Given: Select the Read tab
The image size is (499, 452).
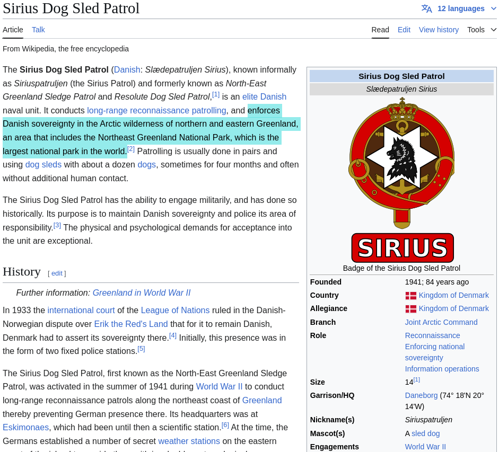Looking at the screenshot, I should point(380,30).
